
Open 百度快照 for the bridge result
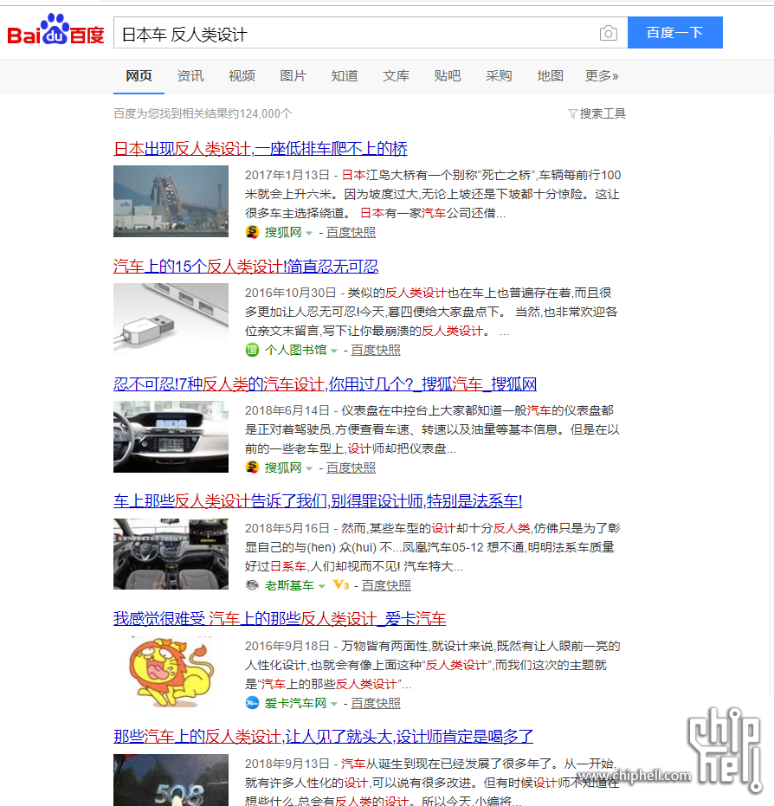351,232
